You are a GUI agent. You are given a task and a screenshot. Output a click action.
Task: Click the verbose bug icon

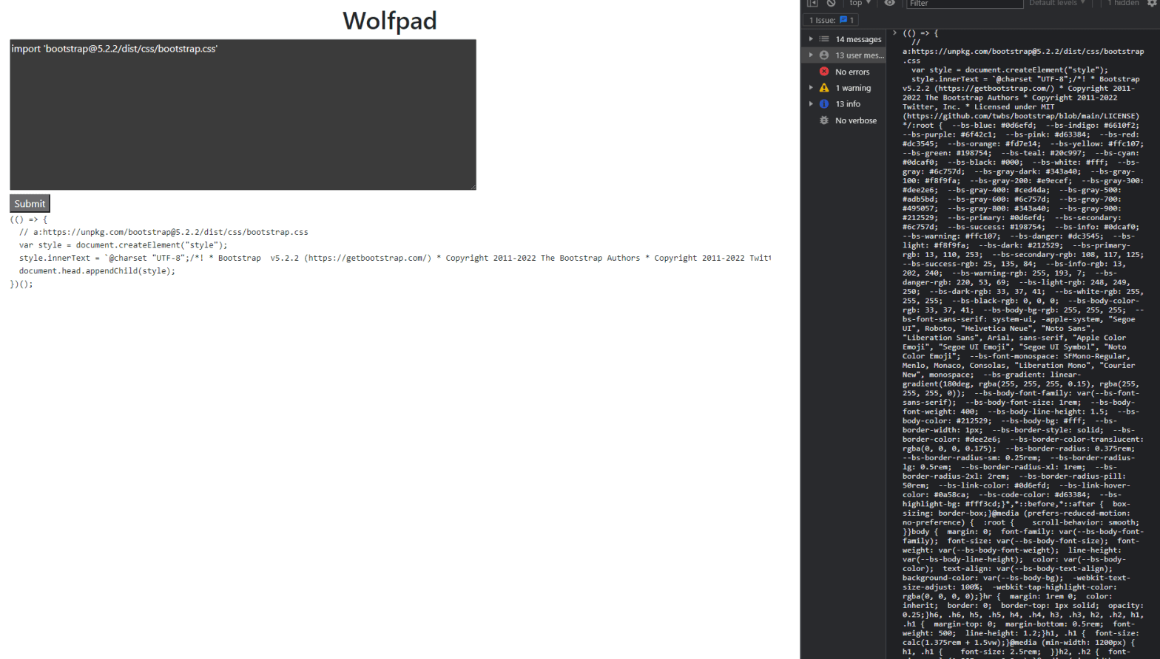tap(824, 120)
